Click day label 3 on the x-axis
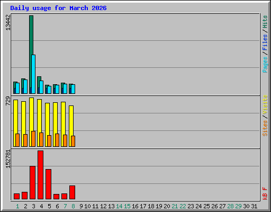The height and width of the screenshot is (212, 271). pos(33,206)
